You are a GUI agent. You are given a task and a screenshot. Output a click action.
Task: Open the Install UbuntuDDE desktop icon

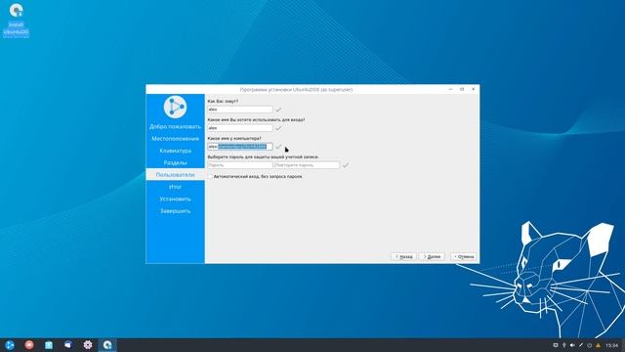pyautogui.click(x=16, y=20)
